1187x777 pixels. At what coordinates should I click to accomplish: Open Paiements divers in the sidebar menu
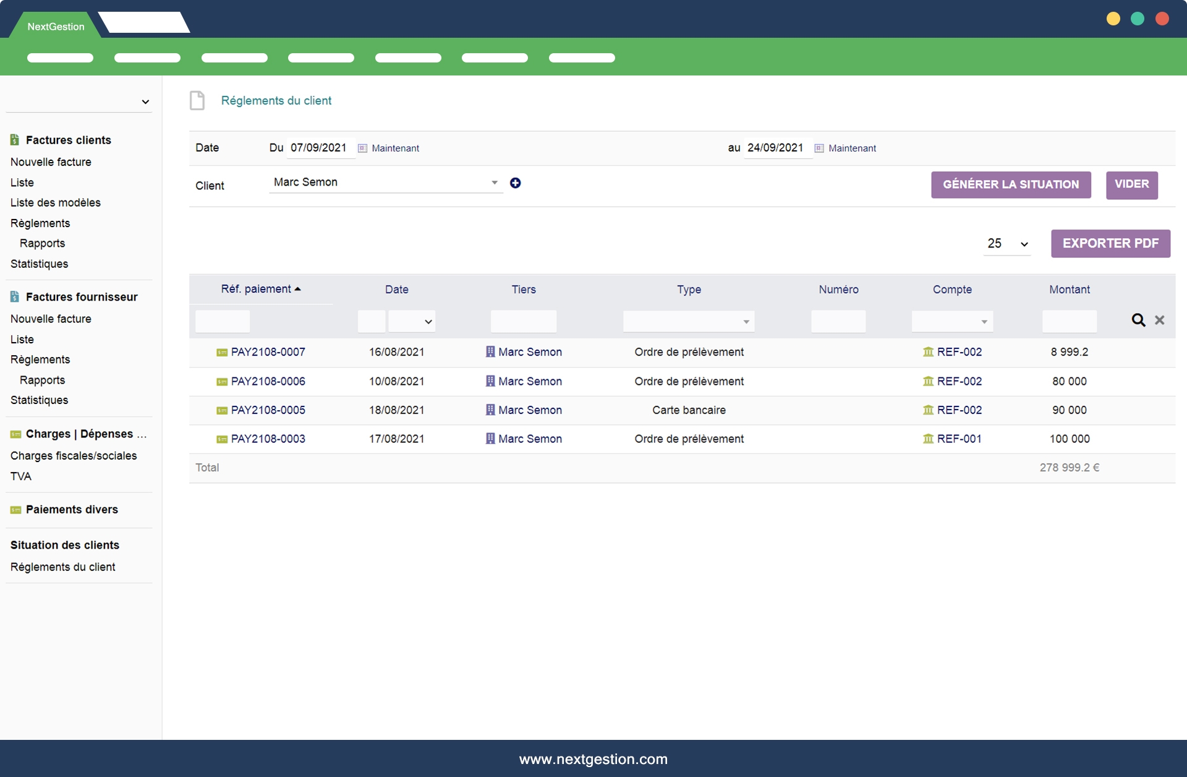pos(72,510)
